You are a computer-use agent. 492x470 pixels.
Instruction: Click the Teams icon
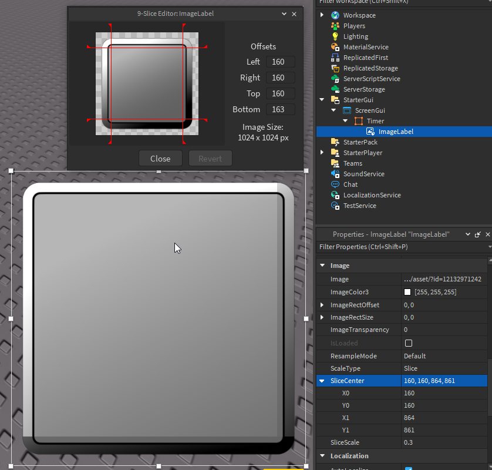click(x=335, y=163)
